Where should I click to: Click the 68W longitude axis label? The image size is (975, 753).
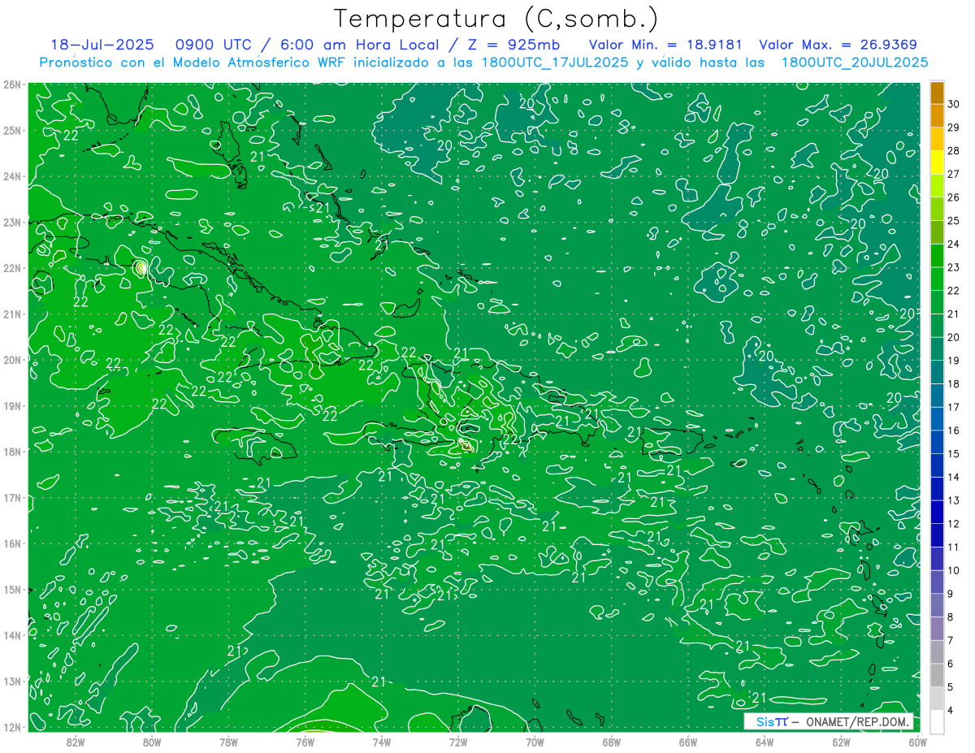611,742
